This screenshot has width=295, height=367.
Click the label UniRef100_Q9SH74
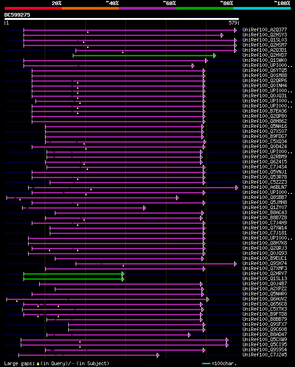point(265,264)
